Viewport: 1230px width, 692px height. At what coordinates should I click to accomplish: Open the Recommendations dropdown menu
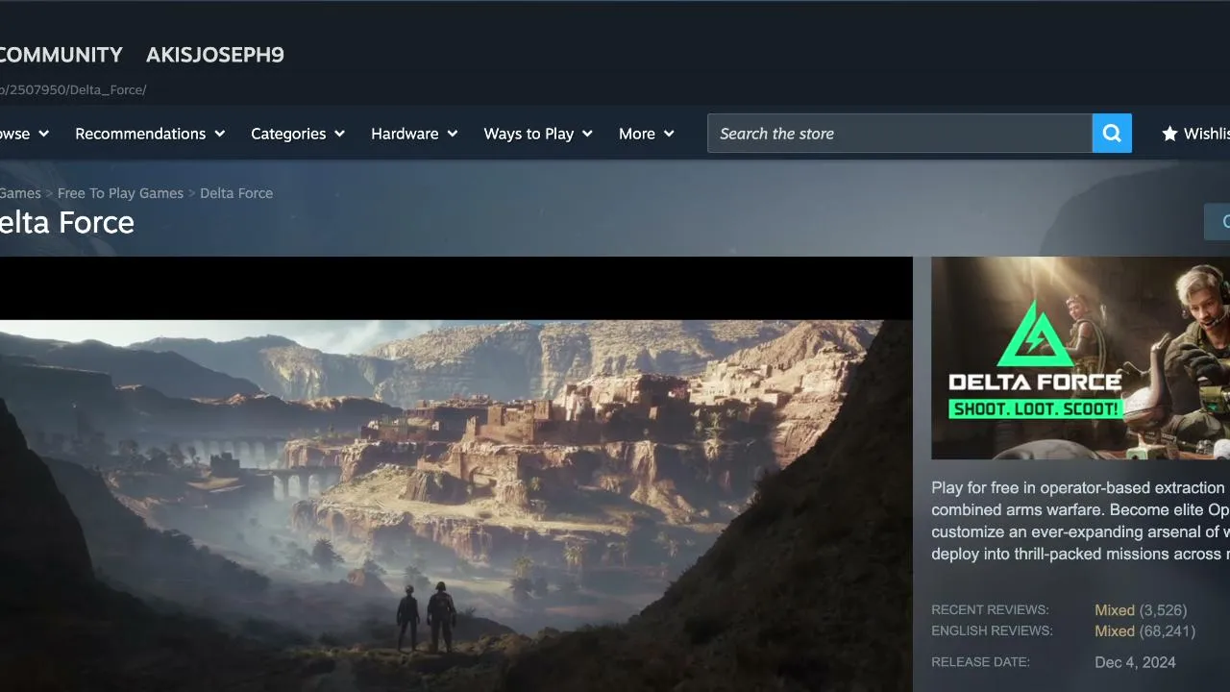click(150, 134)
